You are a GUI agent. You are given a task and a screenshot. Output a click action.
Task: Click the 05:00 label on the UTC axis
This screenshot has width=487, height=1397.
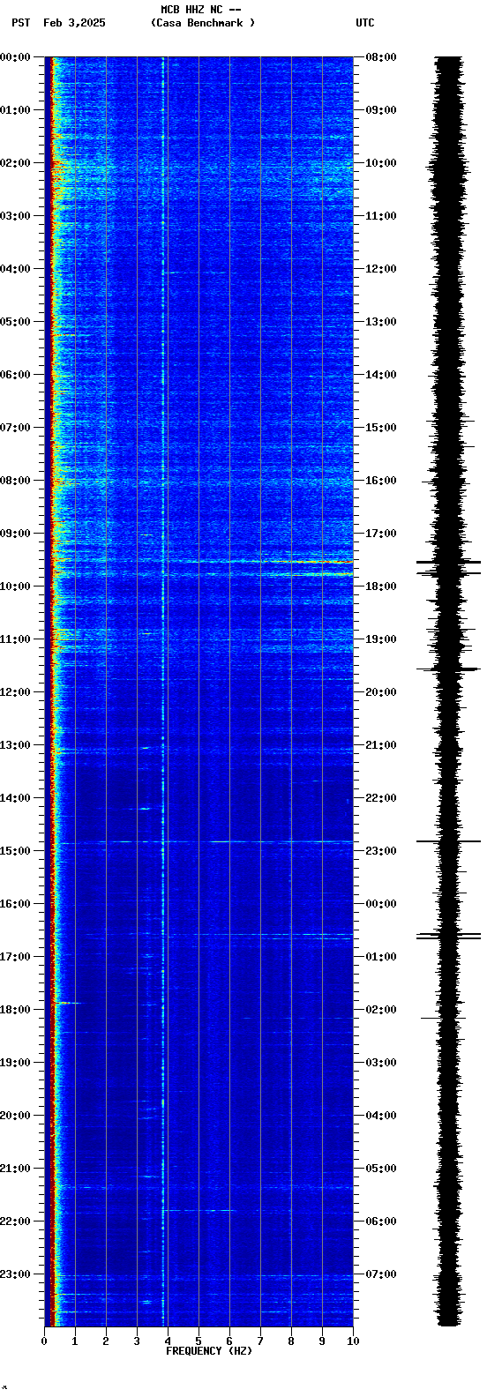pyautogui.click(x=381, y=1169)
